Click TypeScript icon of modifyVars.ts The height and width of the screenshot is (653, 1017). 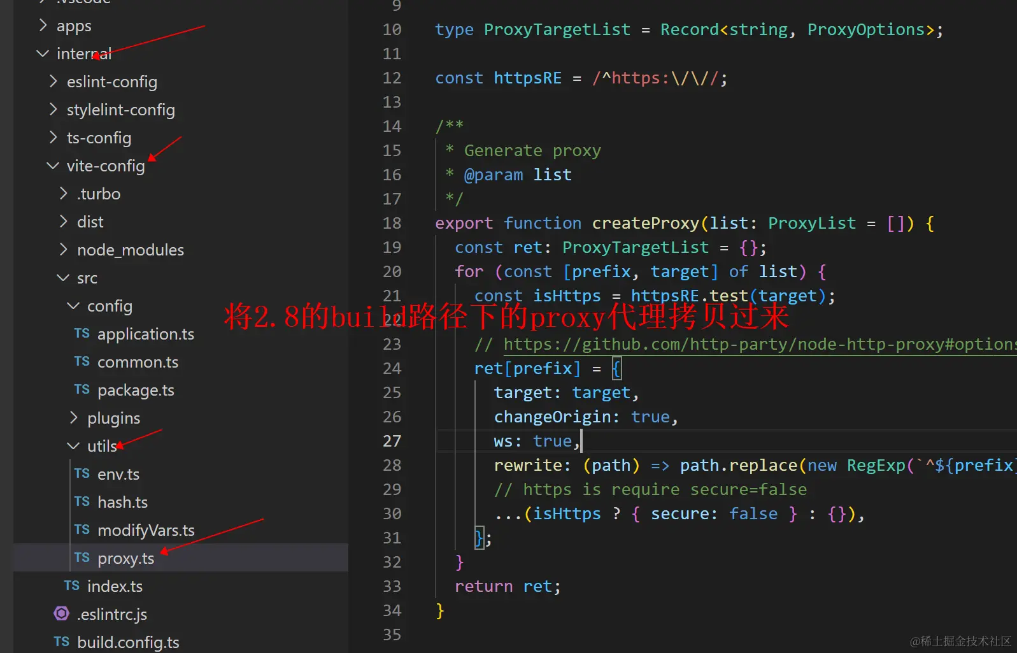pyautogui.click(x=82, y=529)
